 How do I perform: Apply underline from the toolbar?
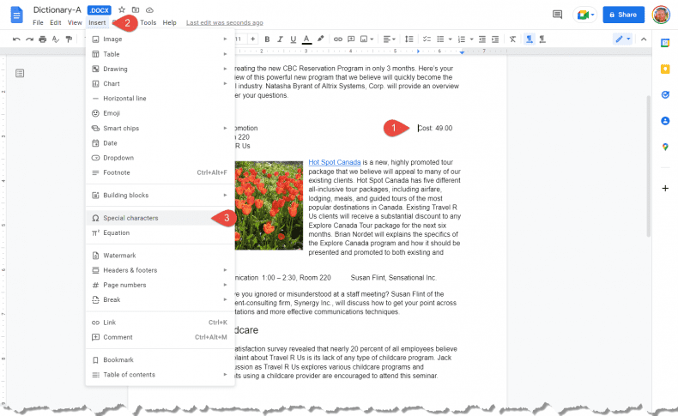(x=294, y=39)
